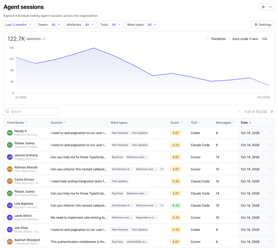Click Aashish Woodard's AW avatar
Viewport: 278px width, 248px height.
pos(10,242)
